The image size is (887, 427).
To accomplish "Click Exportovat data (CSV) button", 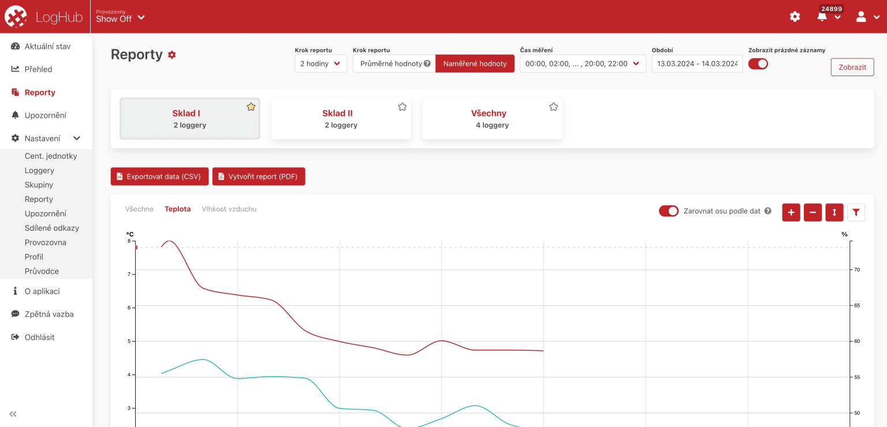I will point(159,177).
